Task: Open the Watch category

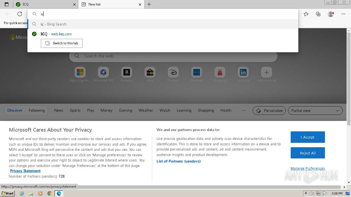Action: [165, 110]
